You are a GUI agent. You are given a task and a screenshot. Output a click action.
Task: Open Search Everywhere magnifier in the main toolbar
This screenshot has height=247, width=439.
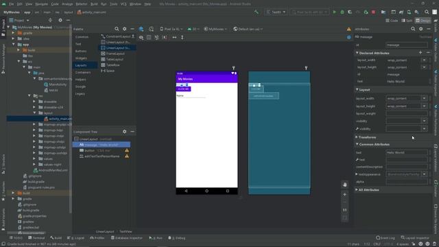[x=427, y=12]
